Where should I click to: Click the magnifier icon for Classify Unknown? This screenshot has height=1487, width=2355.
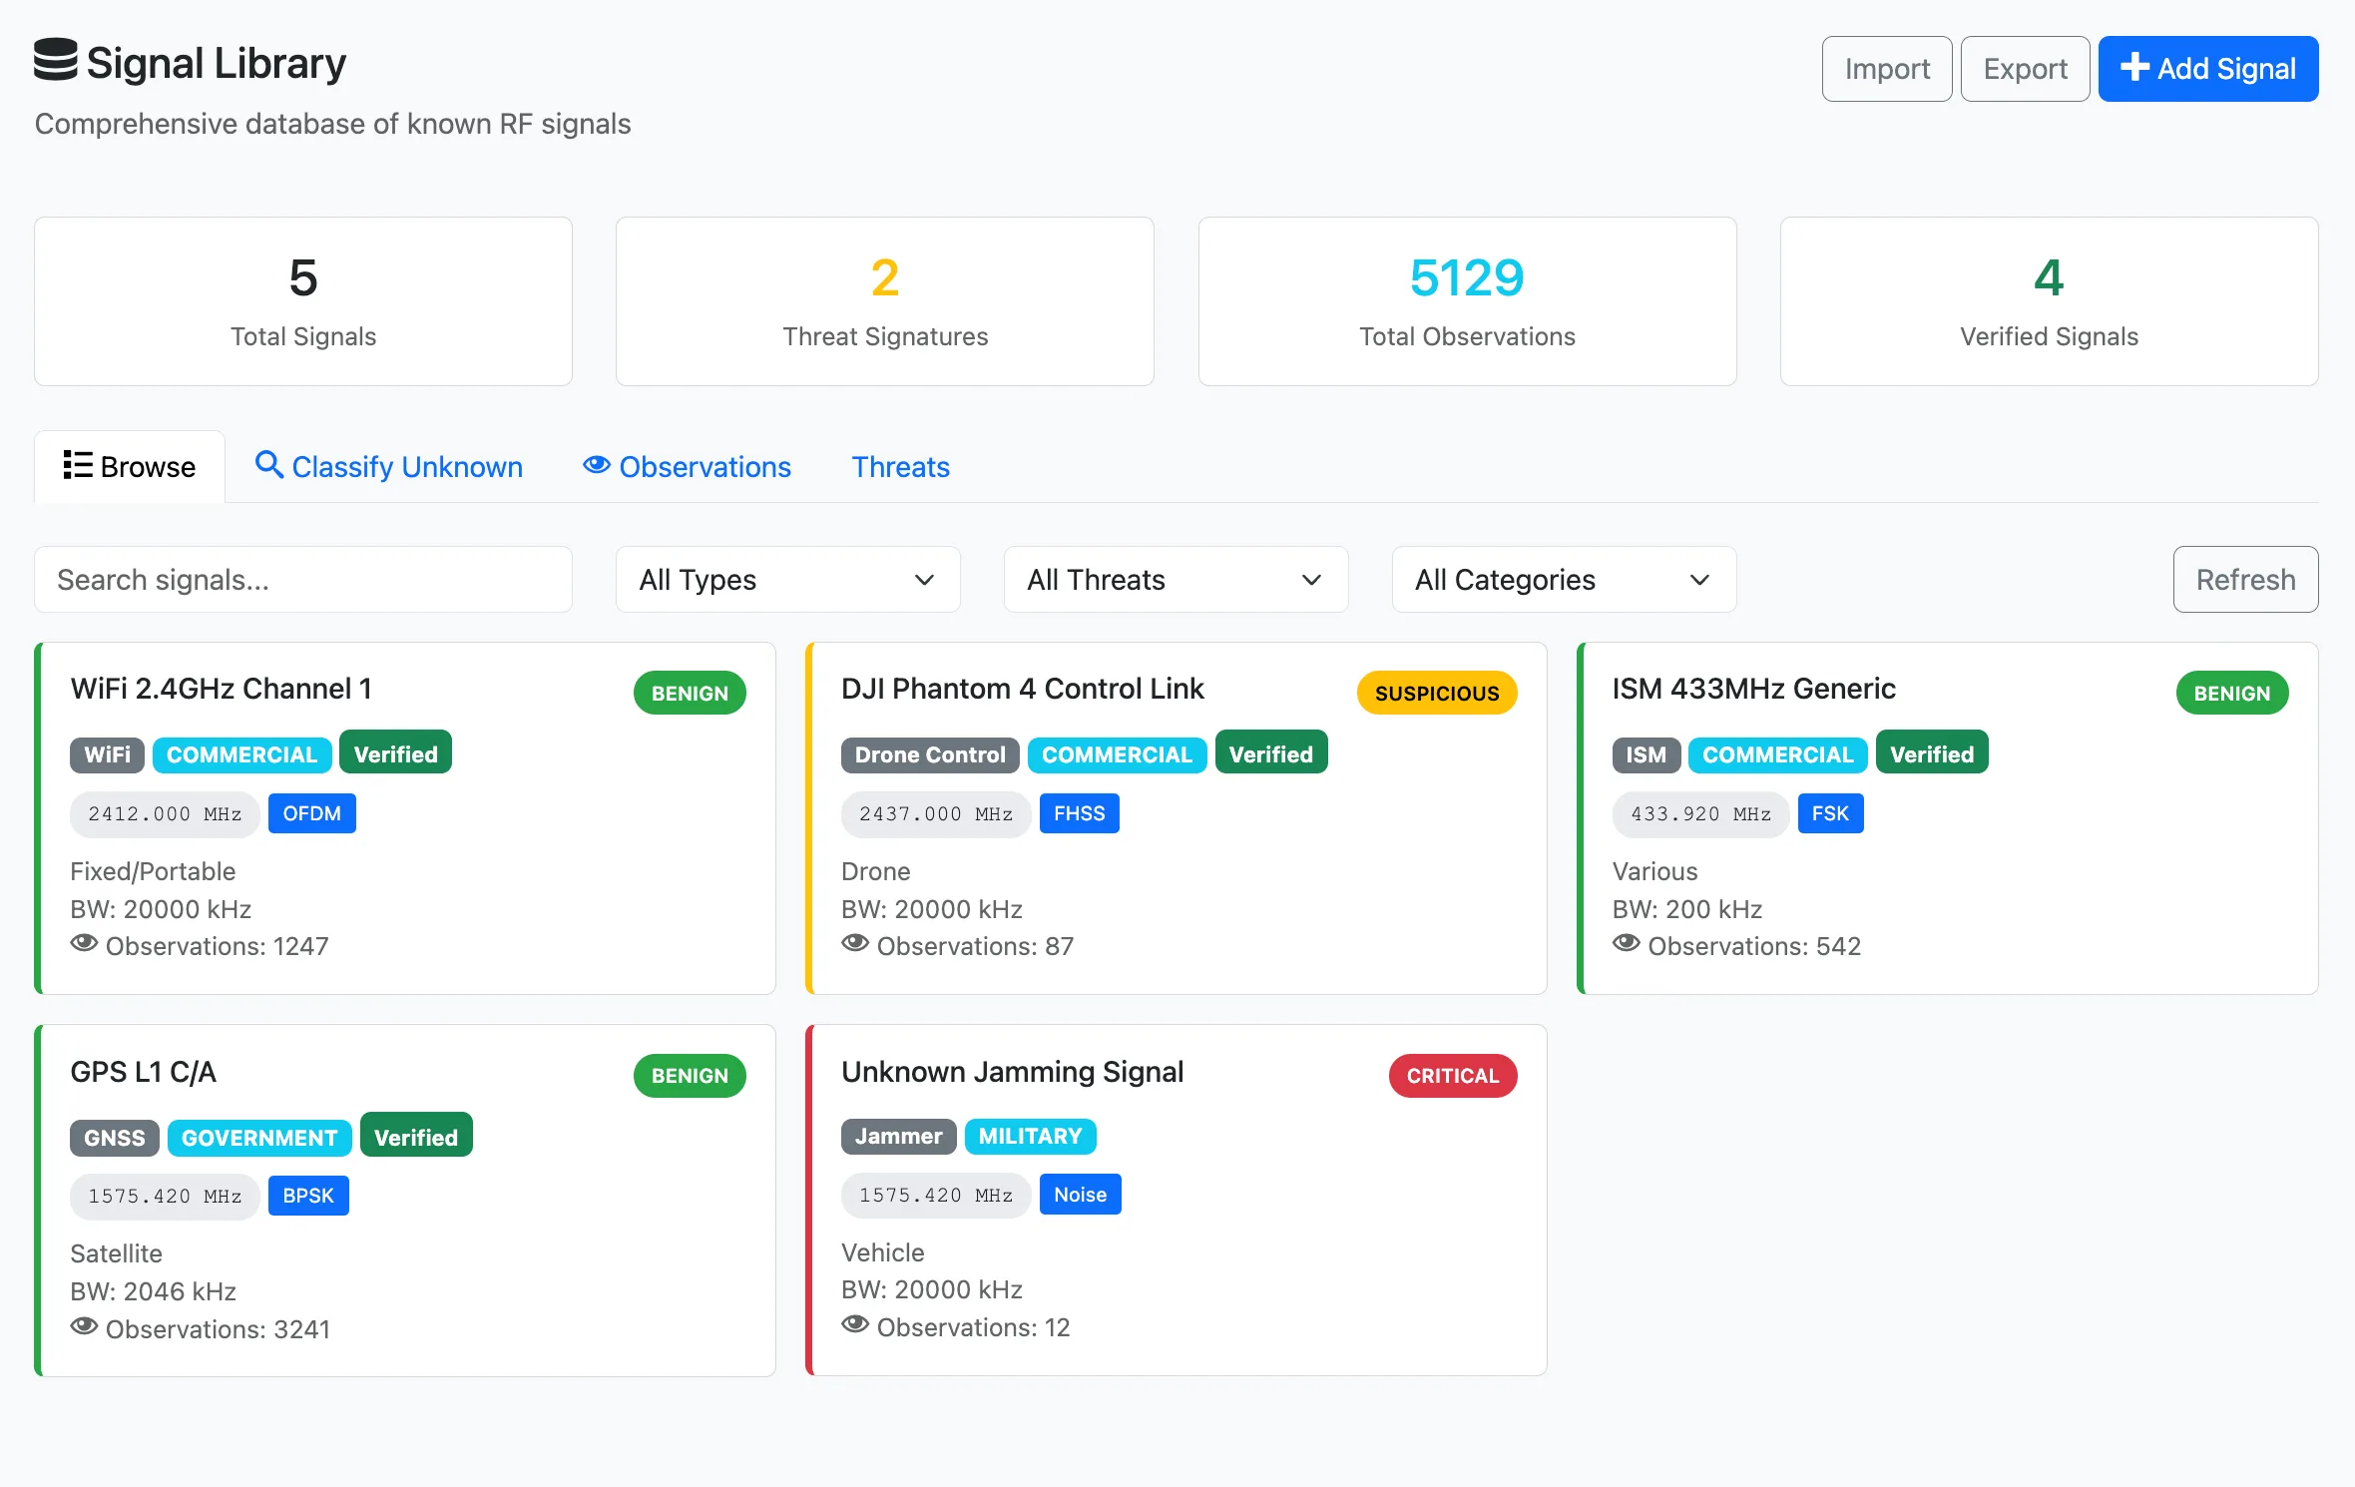(x=268, y=464)
